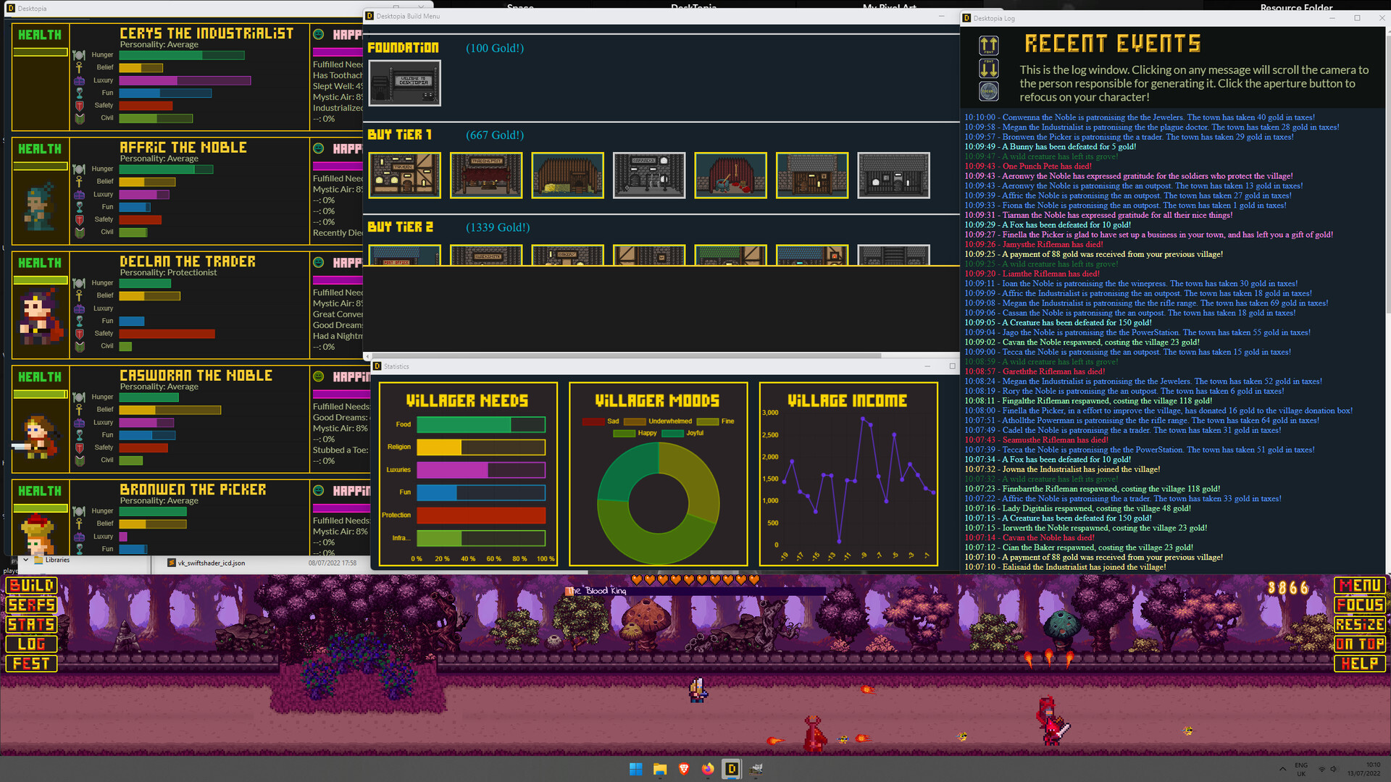Click the STATS icon in the sidebar
The height and width of the screenshot is (782, 1391).
click(32, 626)
